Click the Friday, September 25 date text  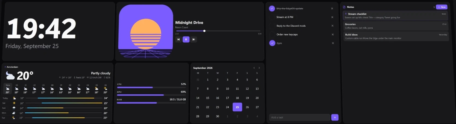(x=32, y=46)
